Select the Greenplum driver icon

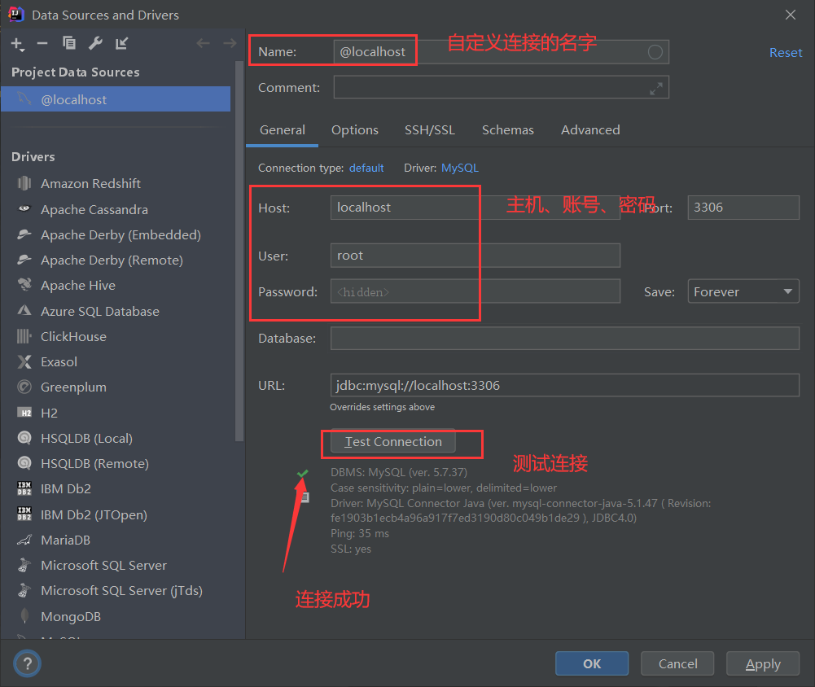point(24,387)
